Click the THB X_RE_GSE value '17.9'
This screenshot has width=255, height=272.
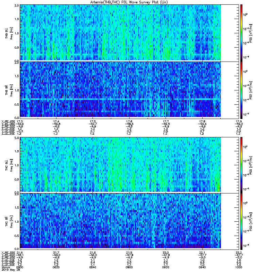pyautogui.click(x=239, y=121)
